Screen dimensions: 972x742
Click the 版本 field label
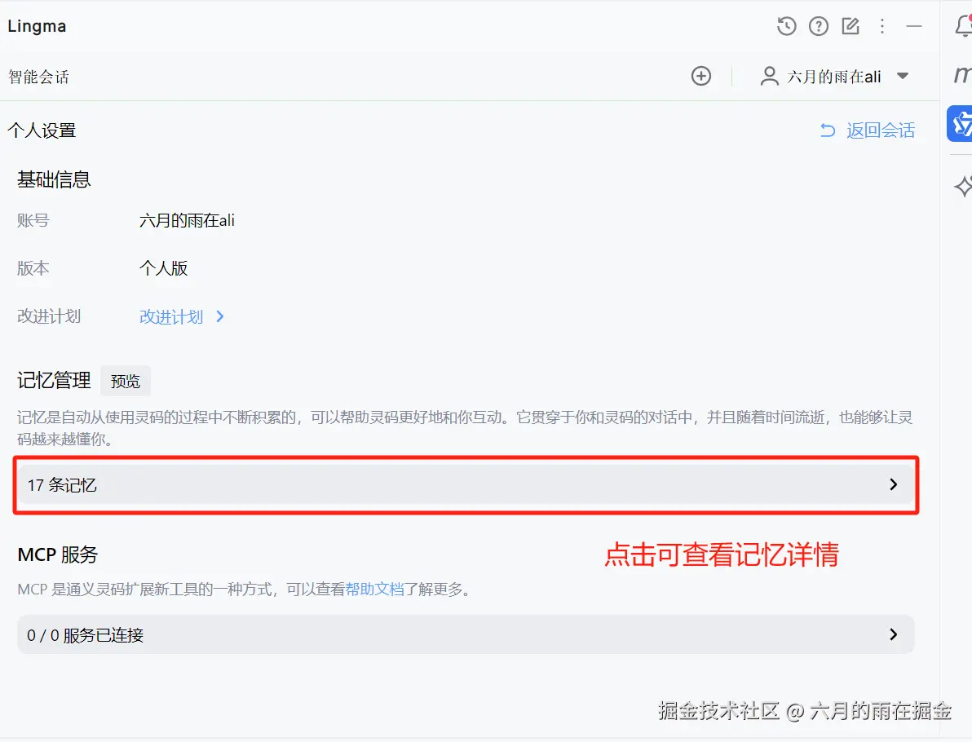point(33,268)
